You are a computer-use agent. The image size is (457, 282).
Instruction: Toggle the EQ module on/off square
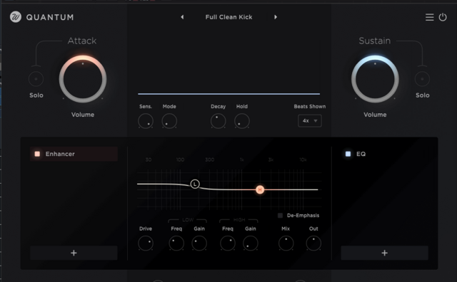(348, 154)
